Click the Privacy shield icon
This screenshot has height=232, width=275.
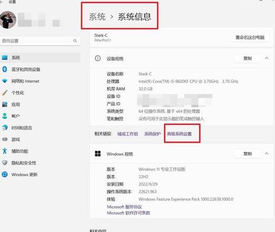(x=5, y=163)
